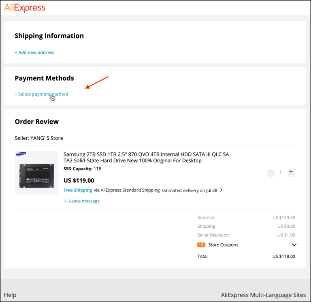Click the Order Review heading
The width and height of the screenshot is (311, 302).
[37, 122]
